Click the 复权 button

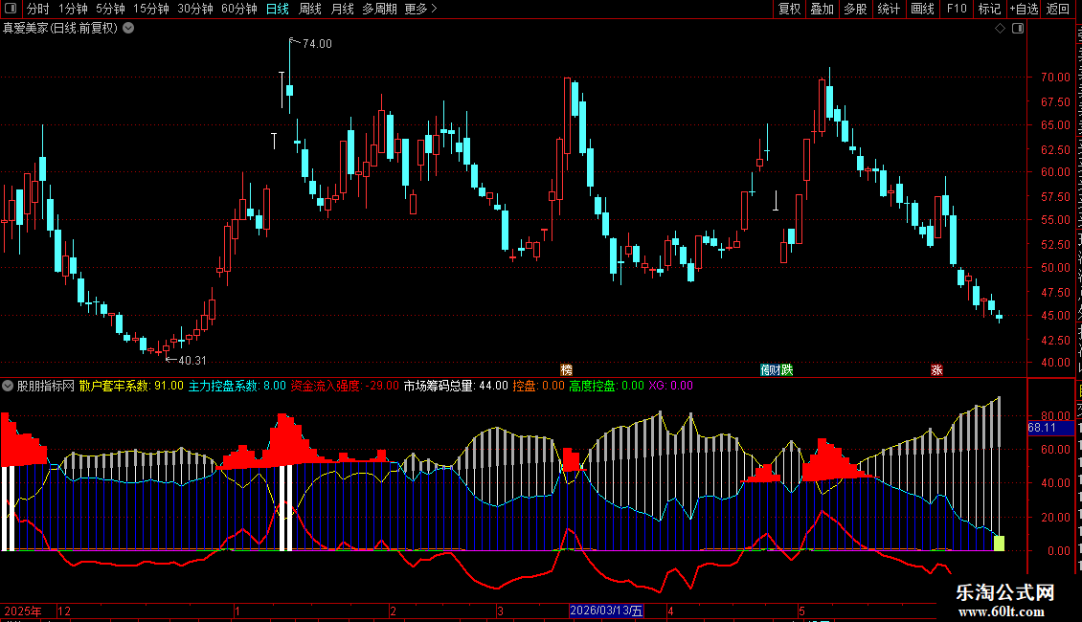(x=789, y=9)
